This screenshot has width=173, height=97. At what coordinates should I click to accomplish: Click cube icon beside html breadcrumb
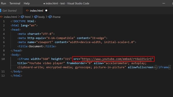pyautogui.click(x=22, y=17)
